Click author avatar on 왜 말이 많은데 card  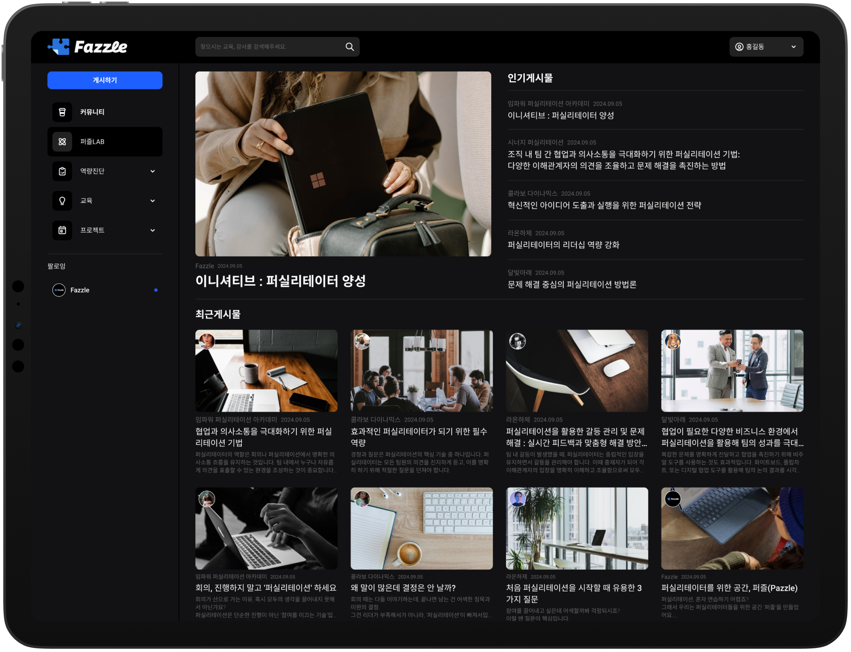pos(362,499)
